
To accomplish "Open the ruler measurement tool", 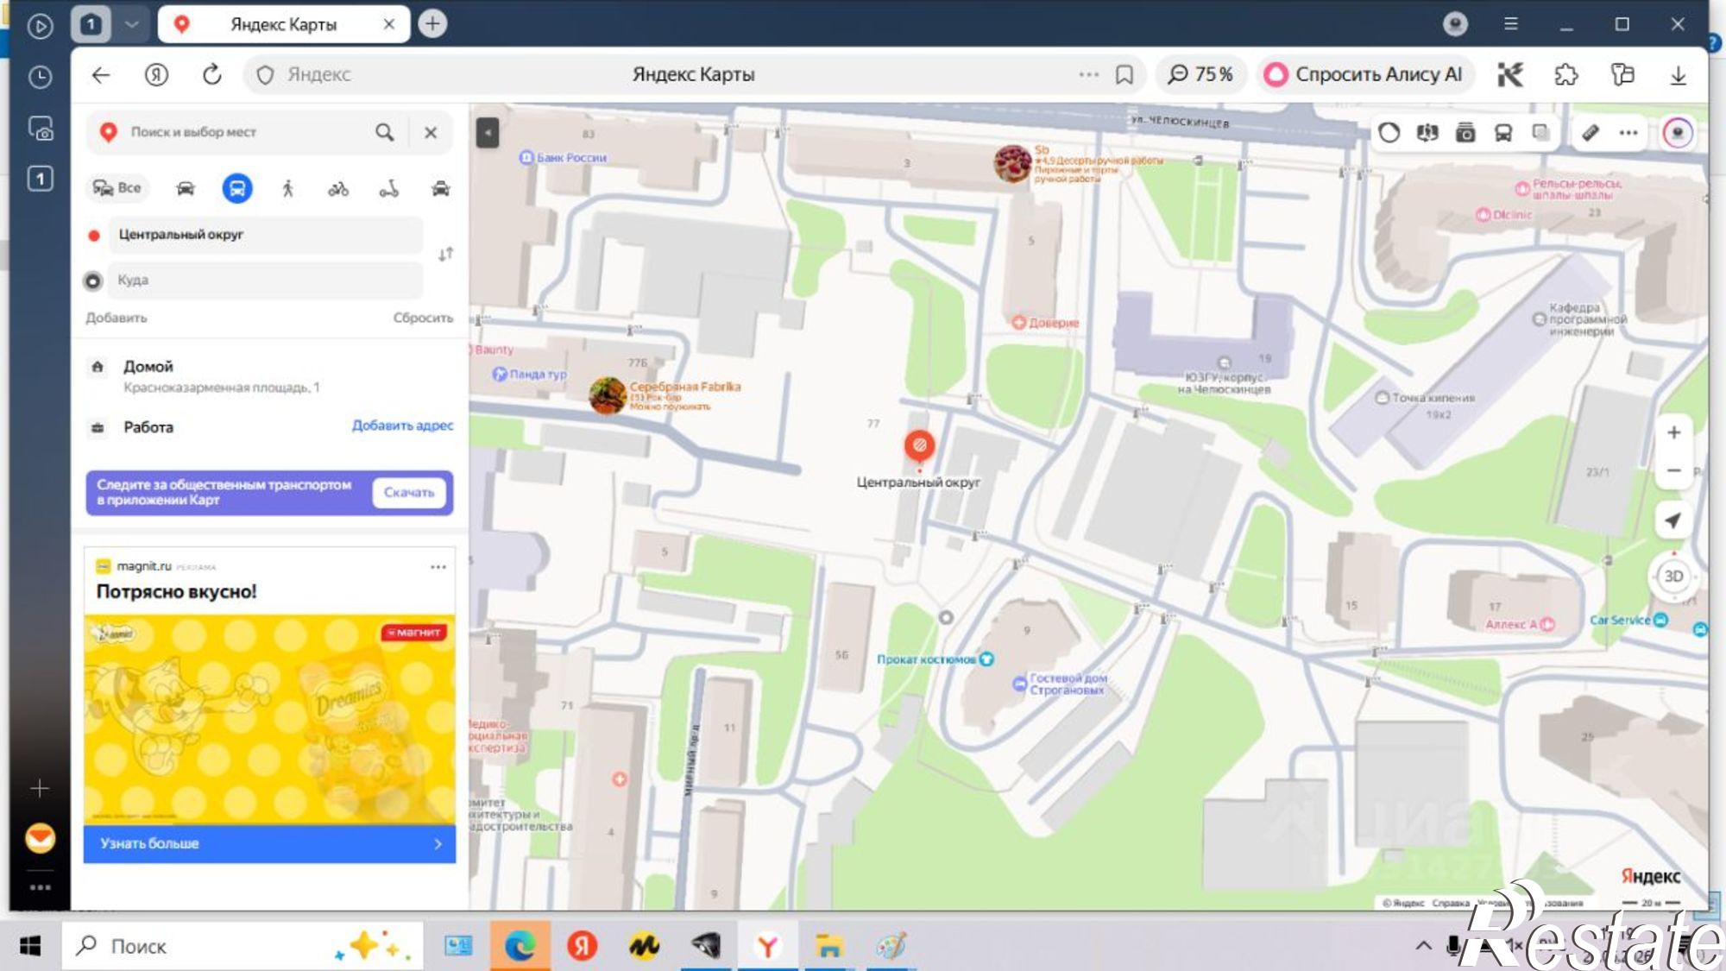I will [1590, 133].
